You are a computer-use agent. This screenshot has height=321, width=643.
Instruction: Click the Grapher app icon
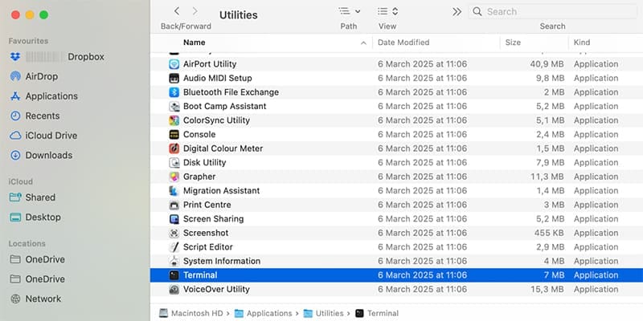pyautogui.click(x=174, y=177)
